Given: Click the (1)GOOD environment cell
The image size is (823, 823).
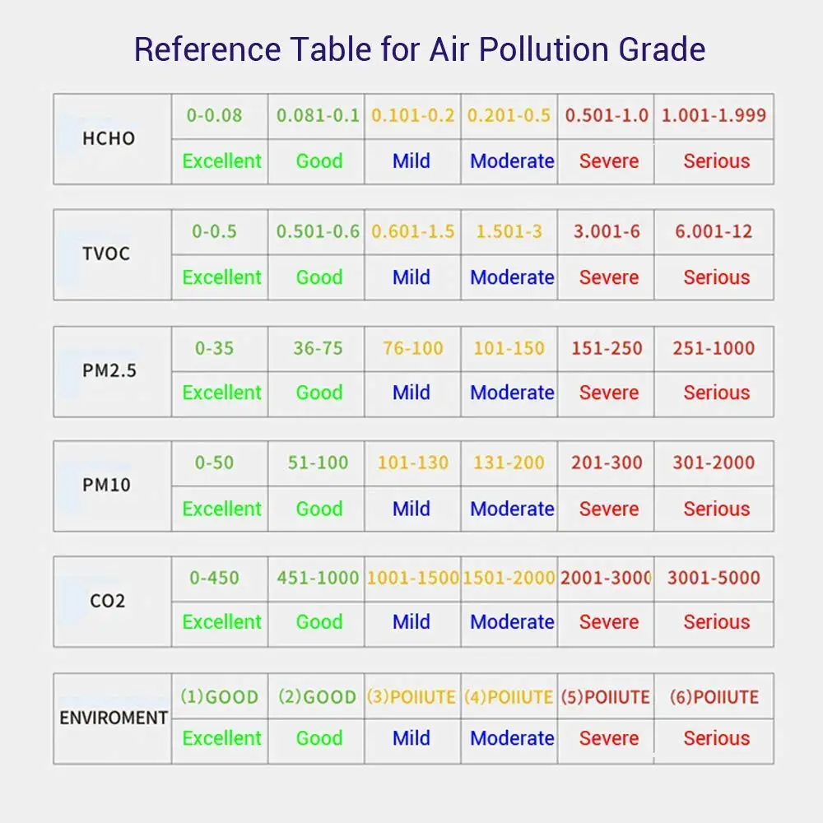Looking at the screenshot, I should (x=219, y=697).
